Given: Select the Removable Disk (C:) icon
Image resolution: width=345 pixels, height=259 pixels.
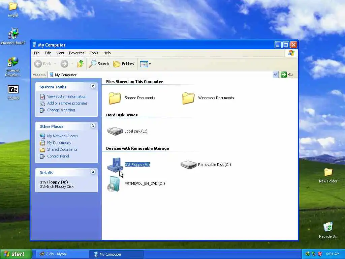Looking at the screenshot, I should pos(188,165).
